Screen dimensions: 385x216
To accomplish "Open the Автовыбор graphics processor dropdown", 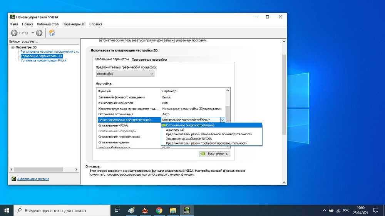I will pyautogui.click(x=125, y=74).
